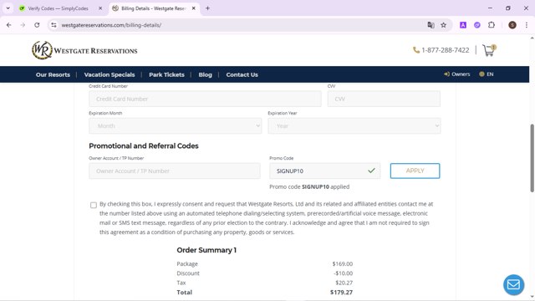Click 'Promotional and Referral Codes' heading
This screenshot has width=535, height=301.
(144, 146)
